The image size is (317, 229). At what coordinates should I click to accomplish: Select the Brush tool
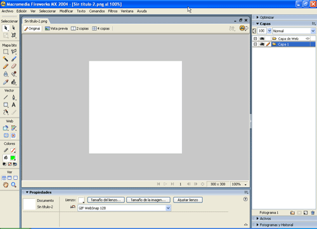tap(14, 59)
